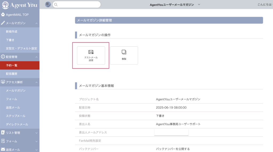Screen dimensions: 273x152
Task: Click the clock icon for 配信管理
Action: pos(3,56)
